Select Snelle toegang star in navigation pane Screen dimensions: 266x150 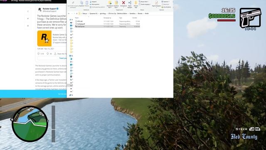(x=70, y=20)
